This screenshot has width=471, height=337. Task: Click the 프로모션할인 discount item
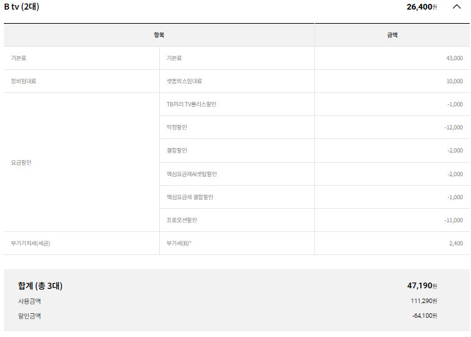(x=182, y=220)
